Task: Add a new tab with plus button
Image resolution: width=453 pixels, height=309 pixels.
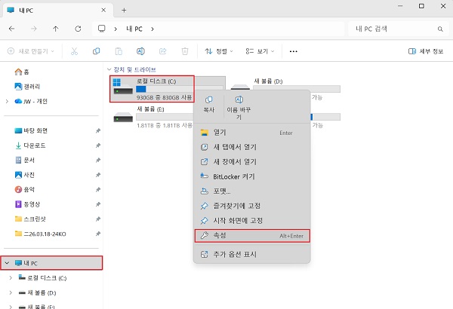Action: click(x=124, y=11)
